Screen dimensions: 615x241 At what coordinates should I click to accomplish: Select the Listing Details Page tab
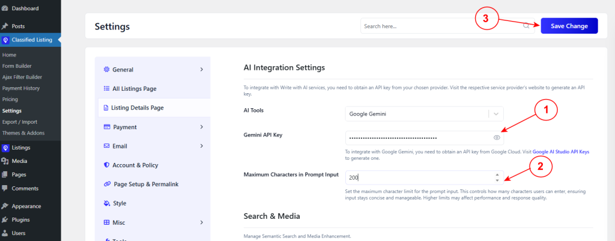[x=154, y=108]
